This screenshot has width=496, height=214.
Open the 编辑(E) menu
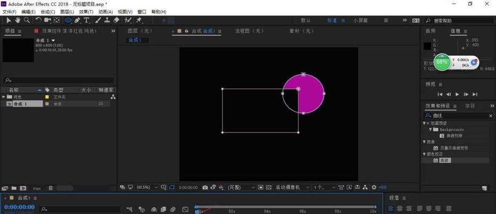28,12
